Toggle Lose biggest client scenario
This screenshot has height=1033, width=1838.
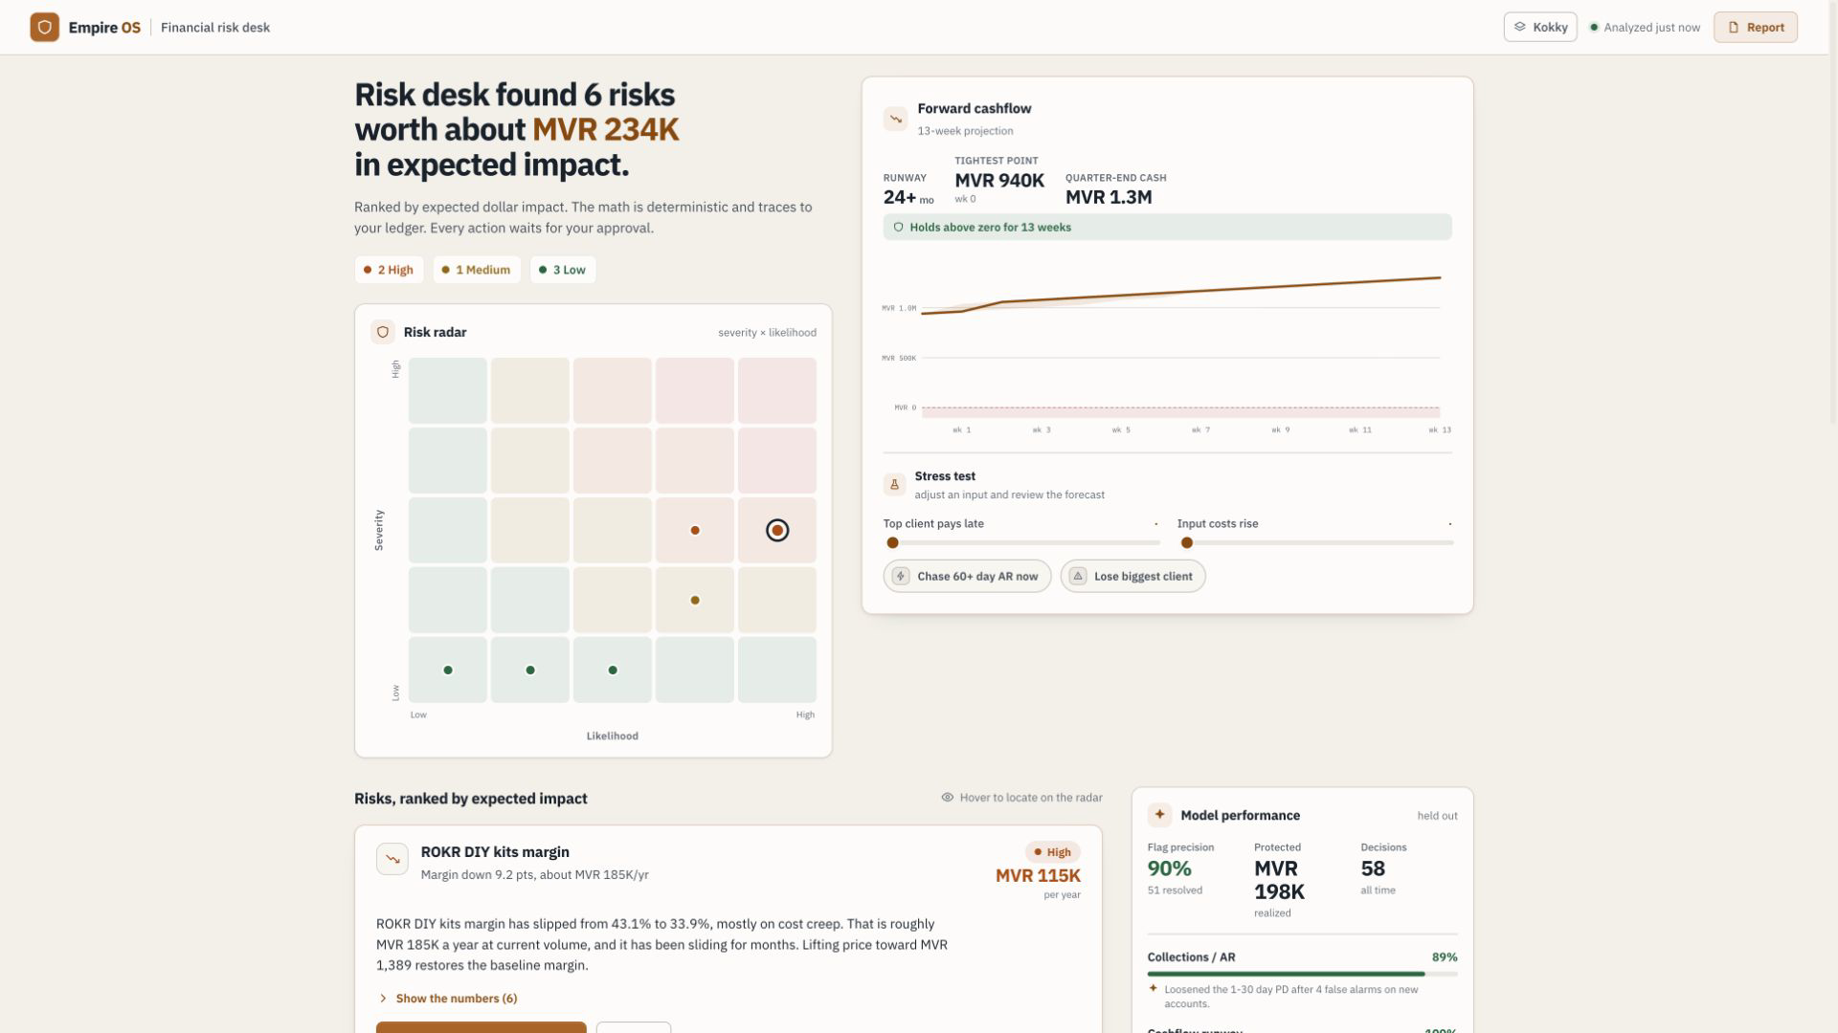coord(1132,576)
